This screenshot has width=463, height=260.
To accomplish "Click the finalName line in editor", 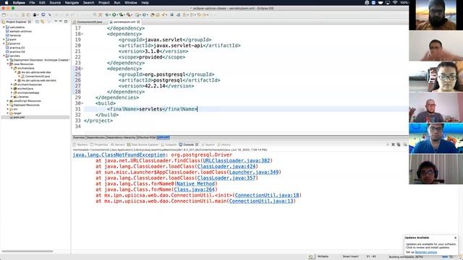I will click(x=246, y=109).
